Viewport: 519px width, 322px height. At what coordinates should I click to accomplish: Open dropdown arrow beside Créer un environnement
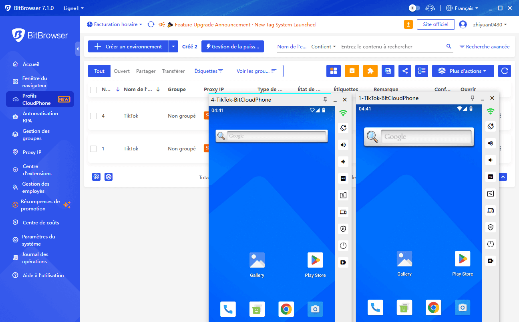click(173, 46)
